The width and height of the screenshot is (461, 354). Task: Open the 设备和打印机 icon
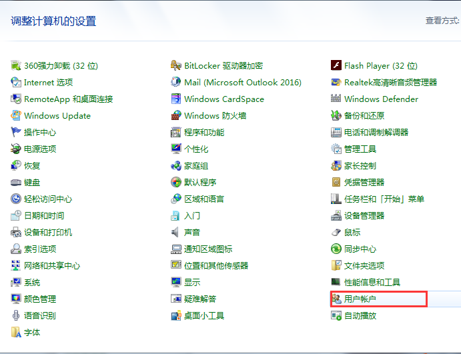coord(16,233)
